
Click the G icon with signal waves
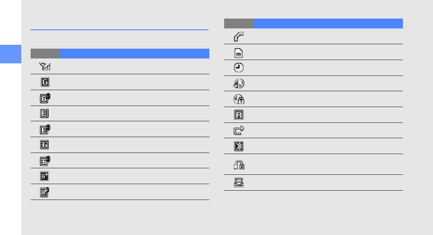pyautogui.click(x=45, y=98)
